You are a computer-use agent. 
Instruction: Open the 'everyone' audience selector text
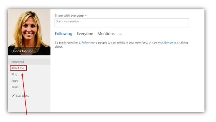click(x=77, y=16)
